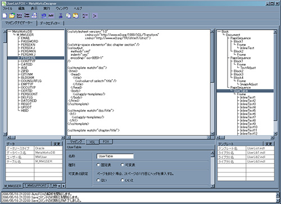Select the highlighted UserTable tree node

coord(241,90)
